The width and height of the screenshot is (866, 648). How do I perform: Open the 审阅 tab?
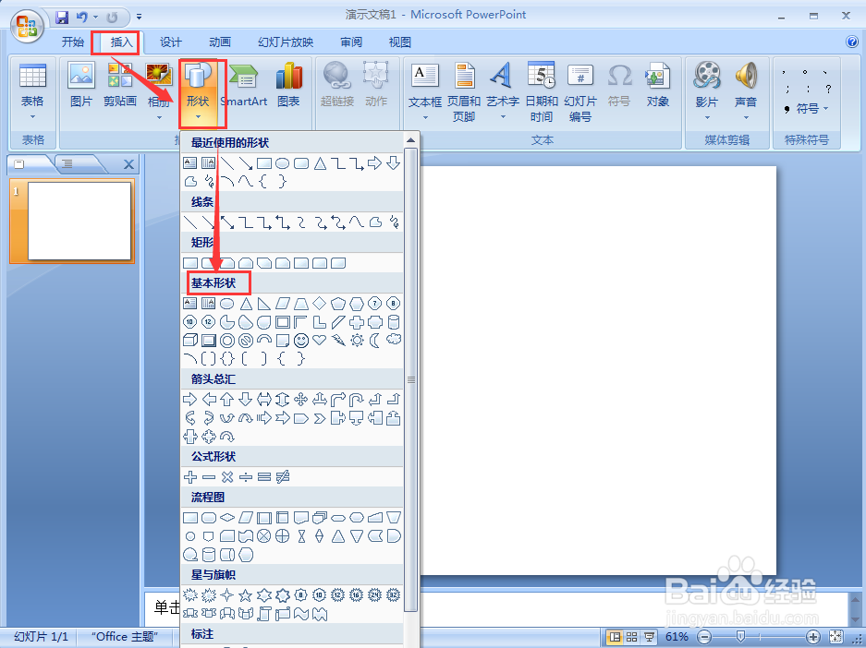351,42
